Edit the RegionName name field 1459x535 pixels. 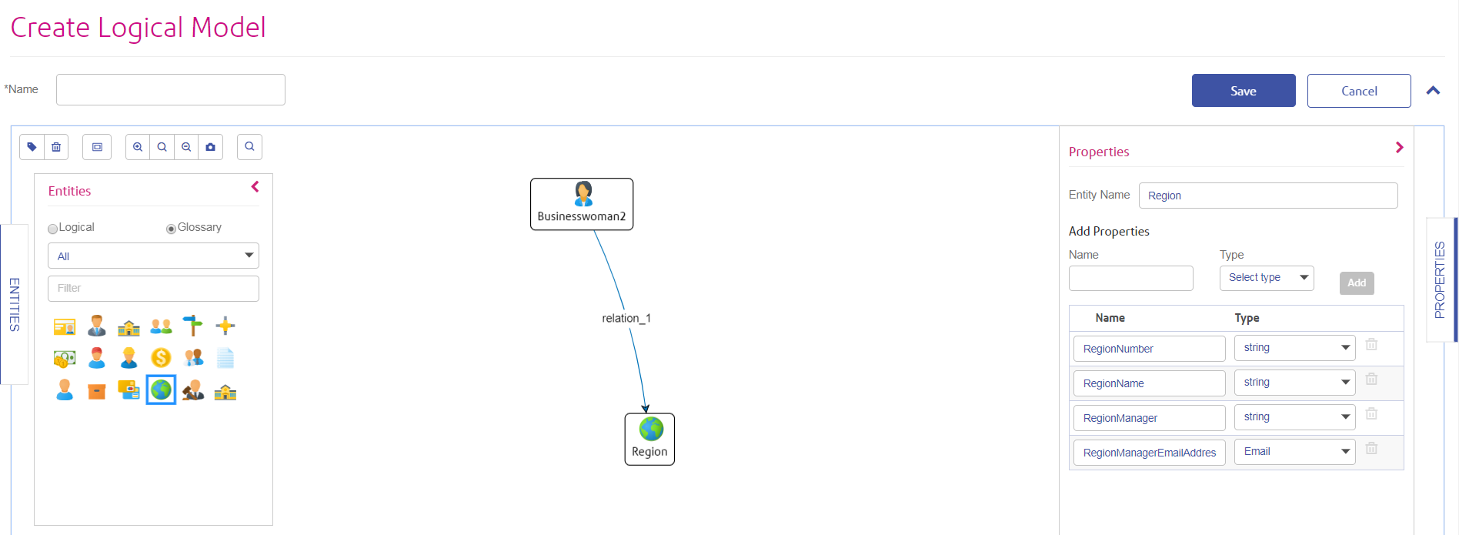point(1150,383)
